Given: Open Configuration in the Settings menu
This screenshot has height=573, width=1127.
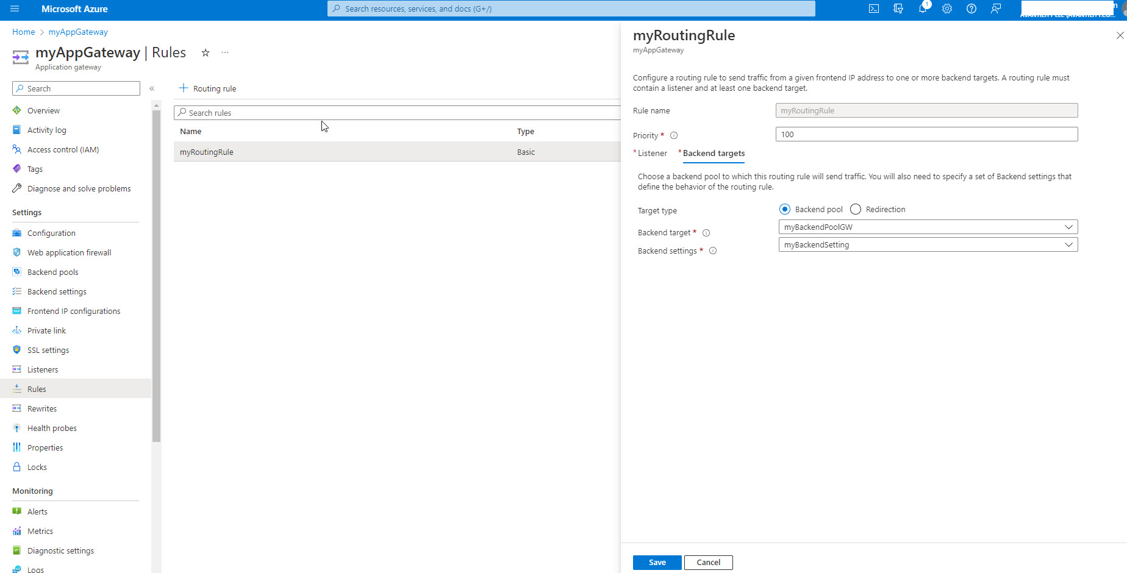Looking at the screenshot, I should pos(51,233).
